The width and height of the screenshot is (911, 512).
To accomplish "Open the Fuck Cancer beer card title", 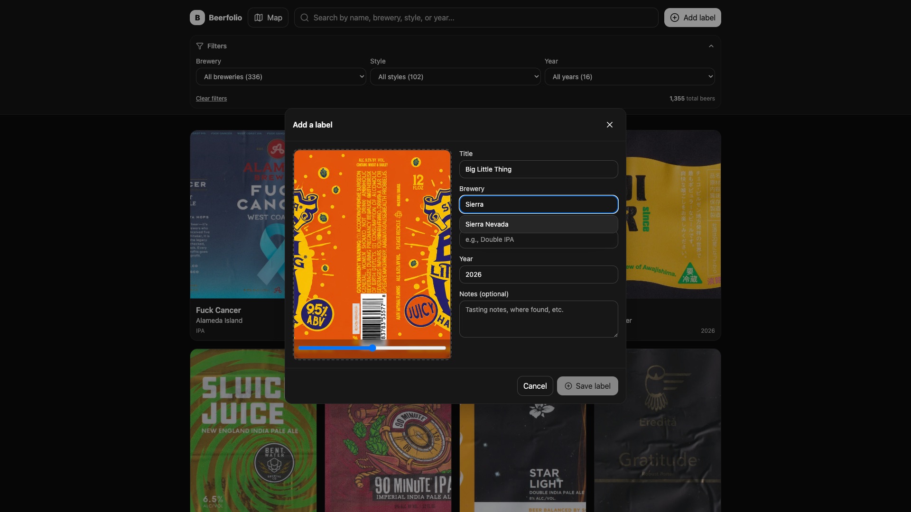I will 218,310.
